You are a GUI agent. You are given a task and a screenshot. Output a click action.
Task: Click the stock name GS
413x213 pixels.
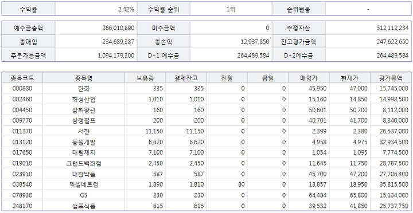click(84, 195)
